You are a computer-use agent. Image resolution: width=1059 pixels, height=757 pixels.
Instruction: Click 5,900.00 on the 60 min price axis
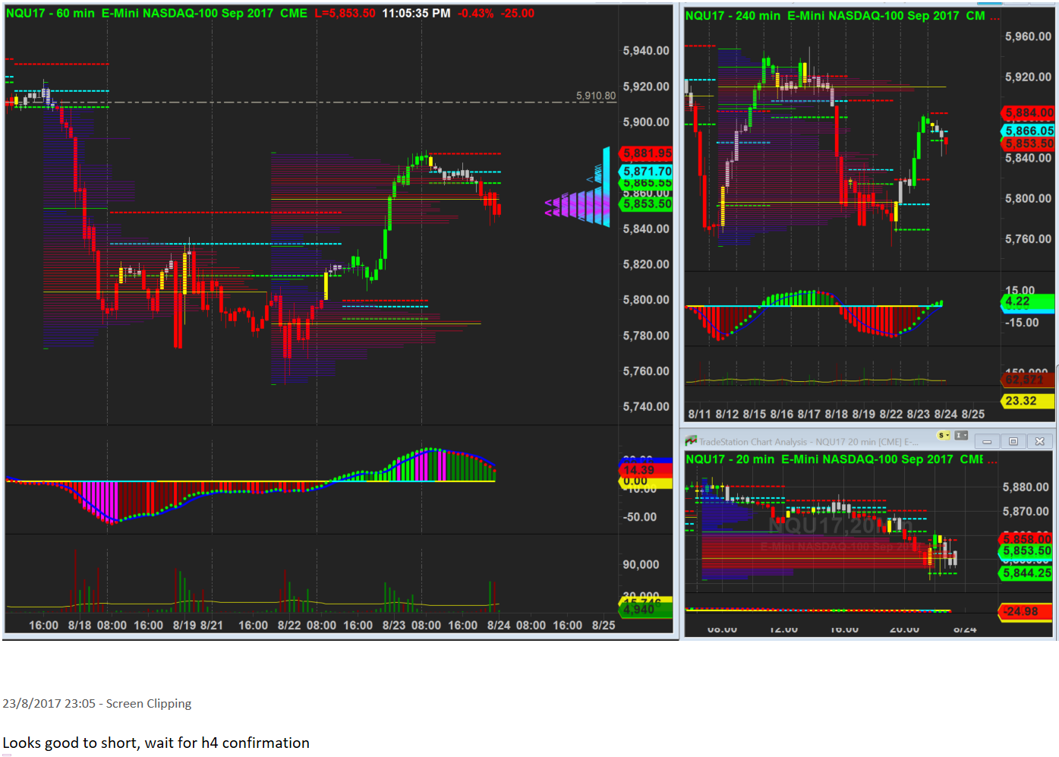pyautogui.click(x=646, y=122)
